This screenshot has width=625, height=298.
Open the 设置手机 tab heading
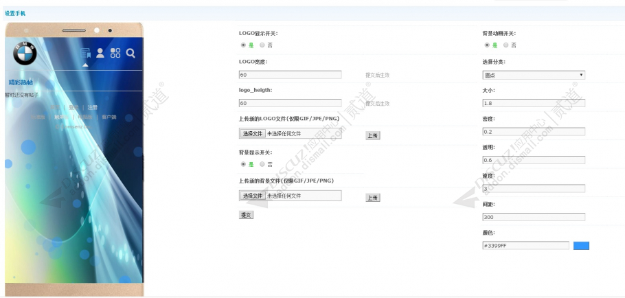pyautogui.click(x=15, y=13)
